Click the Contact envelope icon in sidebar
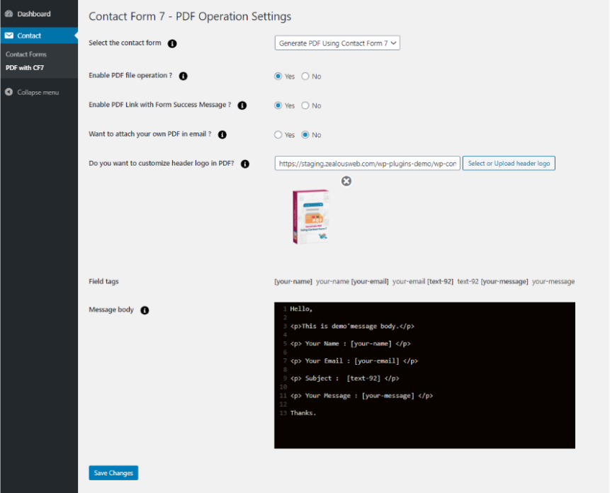Viewport: 610px width, 493px height. click(9, 35)
